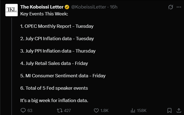Viewport: 184px width, 115px height.
Task: Open the 16h timestamp link
Action: pos(113,7)
